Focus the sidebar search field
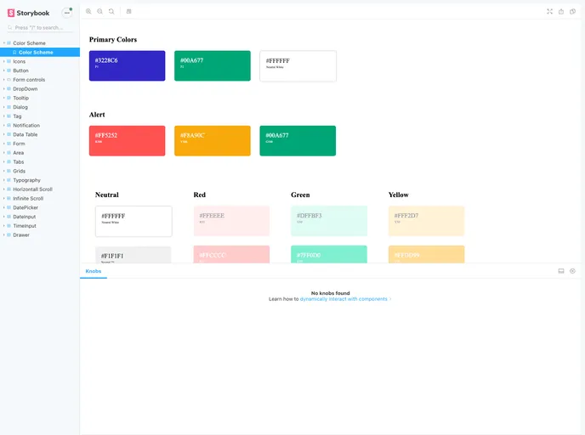Image resolution: width=585 pixels, height=435 pixels. coord(40,27)
